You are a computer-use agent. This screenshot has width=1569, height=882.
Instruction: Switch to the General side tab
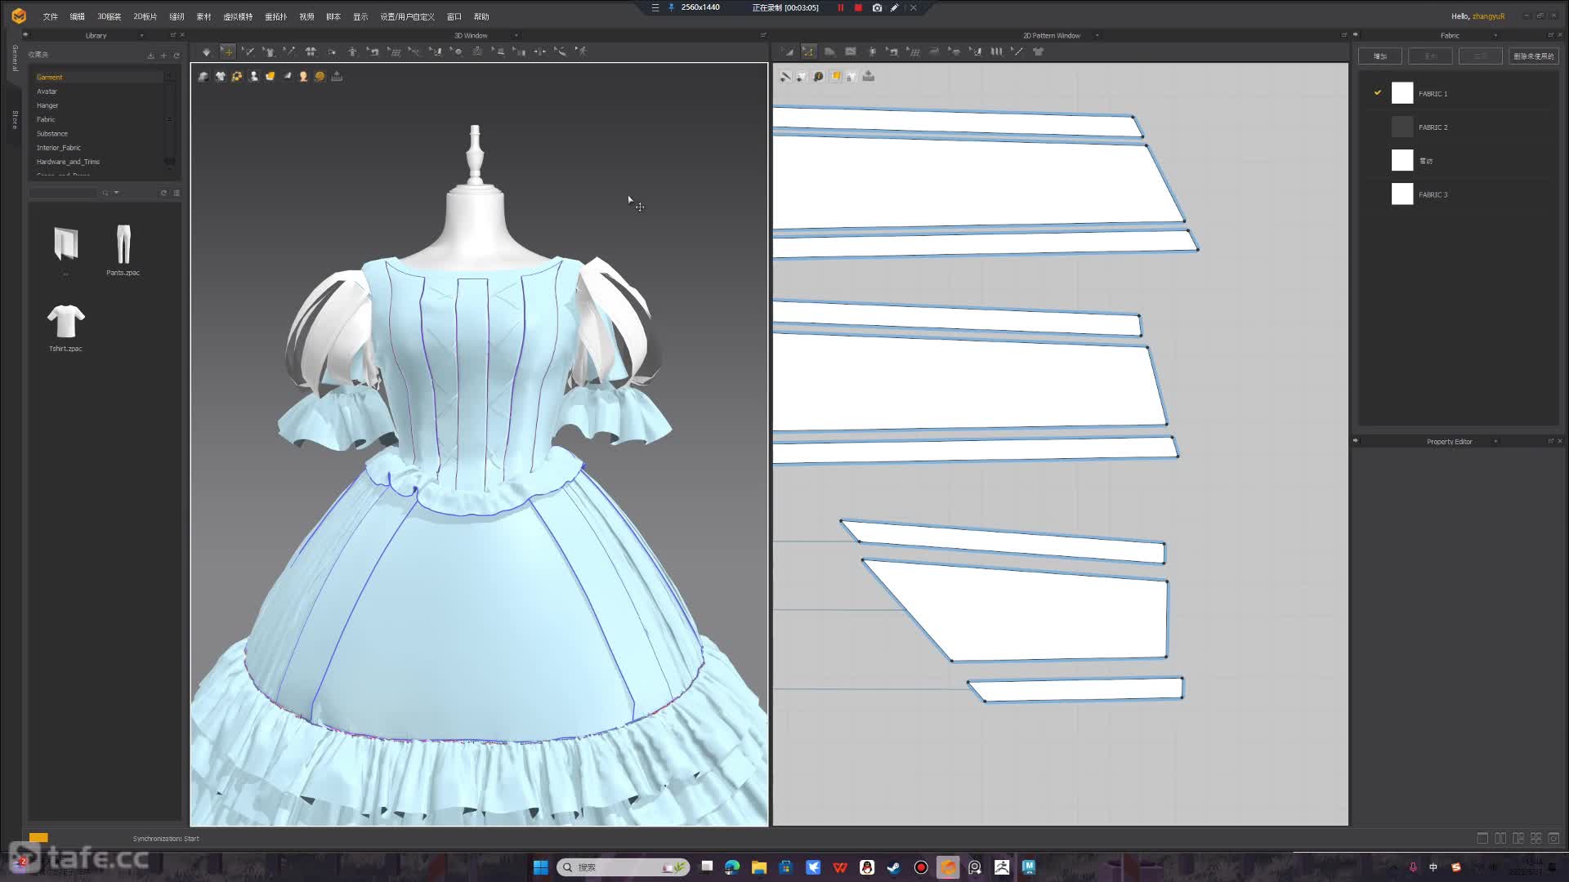(x=15, y=57)
